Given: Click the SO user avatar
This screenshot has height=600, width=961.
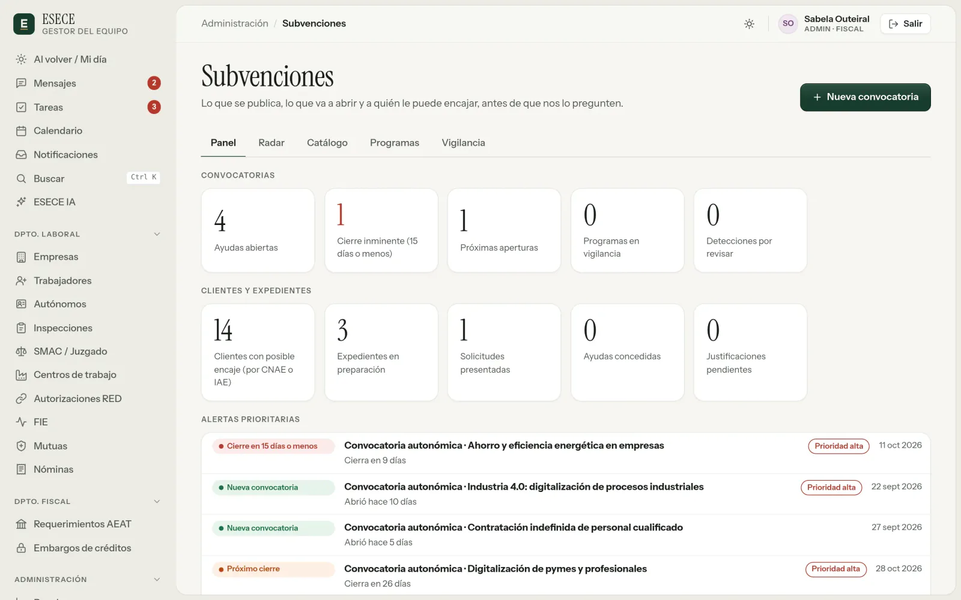Looking at the screenshot, I should coord(788,24).
